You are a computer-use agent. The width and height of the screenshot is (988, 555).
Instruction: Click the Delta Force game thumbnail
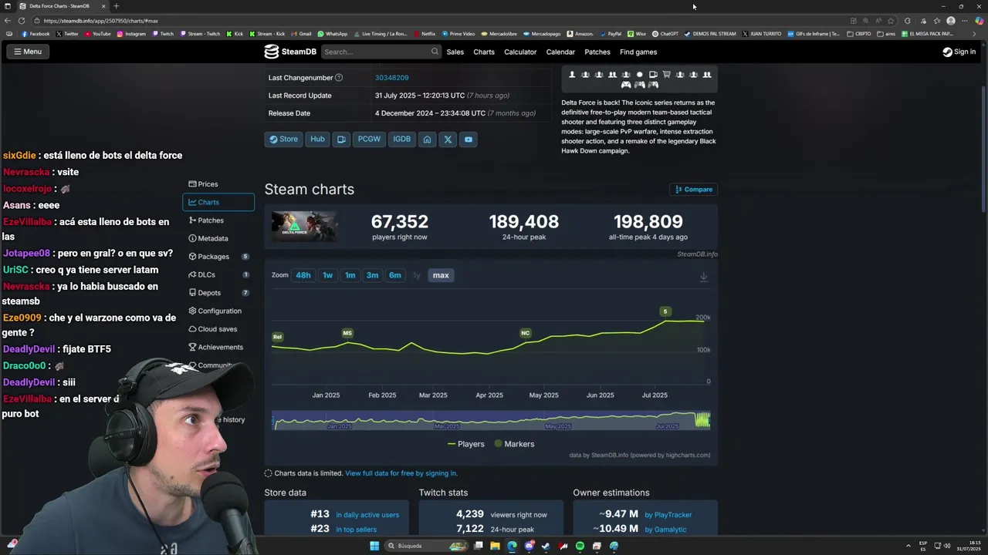pyautogui.click(x=304, y=227)
